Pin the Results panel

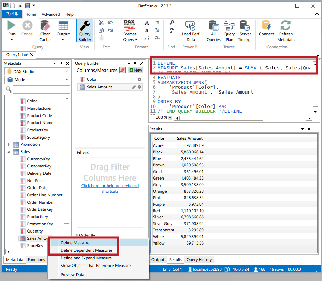pos(309,129)
